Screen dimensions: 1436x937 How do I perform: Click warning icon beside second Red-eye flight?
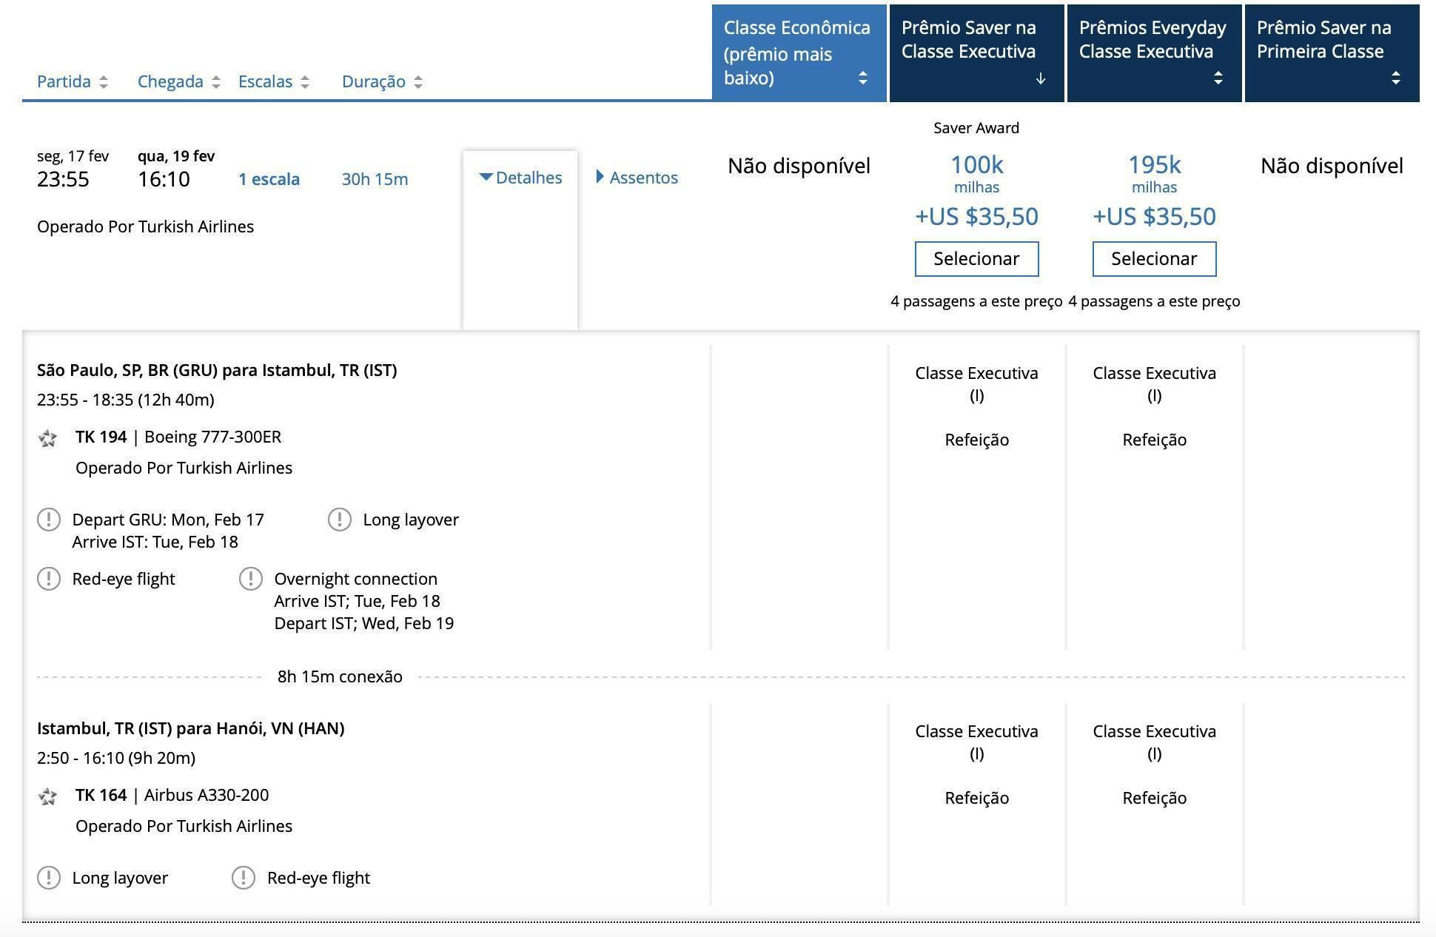click(x=244, y=878)
